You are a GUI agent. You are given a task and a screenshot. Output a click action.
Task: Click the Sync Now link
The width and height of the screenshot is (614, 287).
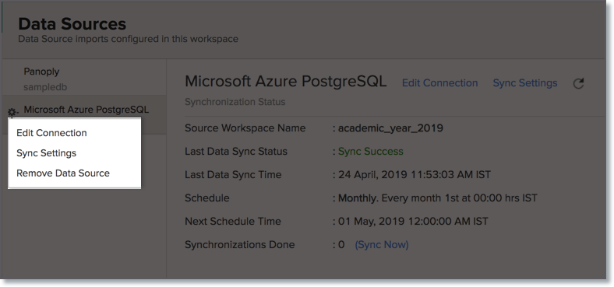coord(382,245)
